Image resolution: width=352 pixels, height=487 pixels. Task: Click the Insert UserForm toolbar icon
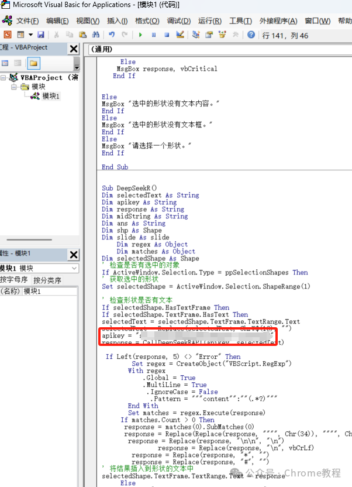(20, 35)
